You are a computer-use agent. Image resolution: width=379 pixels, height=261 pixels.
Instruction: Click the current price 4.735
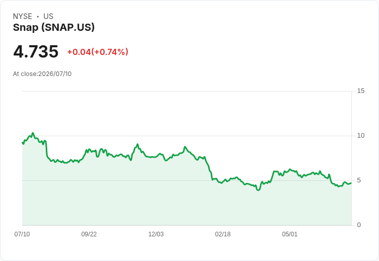tap(36, 51)
